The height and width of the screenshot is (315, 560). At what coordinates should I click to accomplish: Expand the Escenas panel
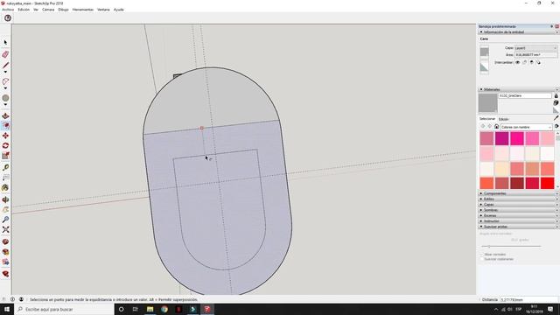(518, 216)
